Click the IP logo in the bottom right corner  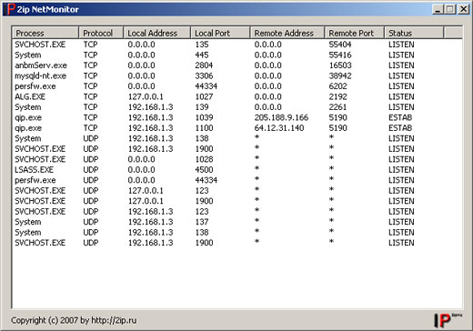pyautogui.click(x=448, y=320)
